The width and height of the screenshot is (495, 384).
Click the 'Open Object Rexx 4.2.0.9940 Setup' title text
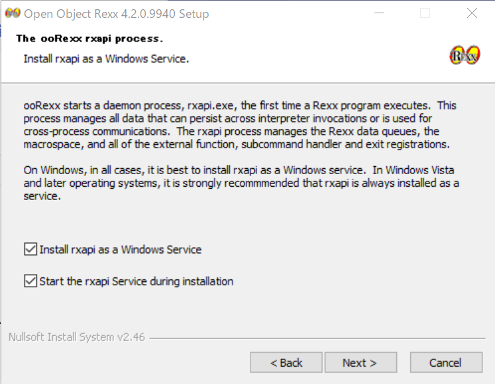[x=116, y=13]
